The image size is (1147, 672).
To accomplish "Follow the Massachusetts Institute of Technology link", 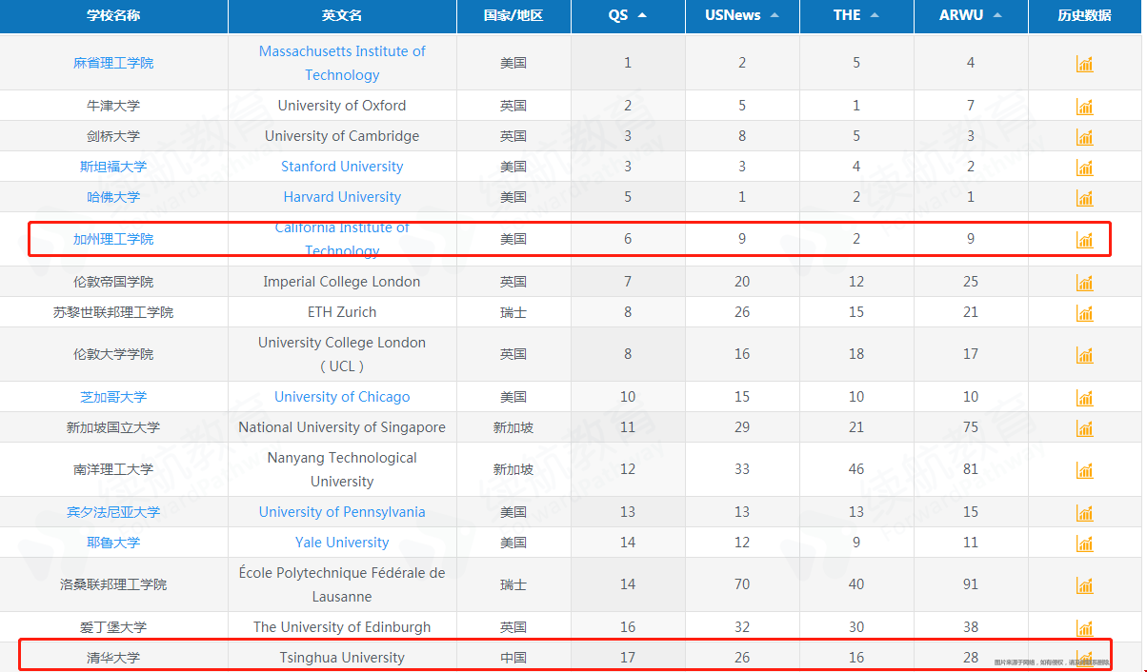I will point(342,63).
